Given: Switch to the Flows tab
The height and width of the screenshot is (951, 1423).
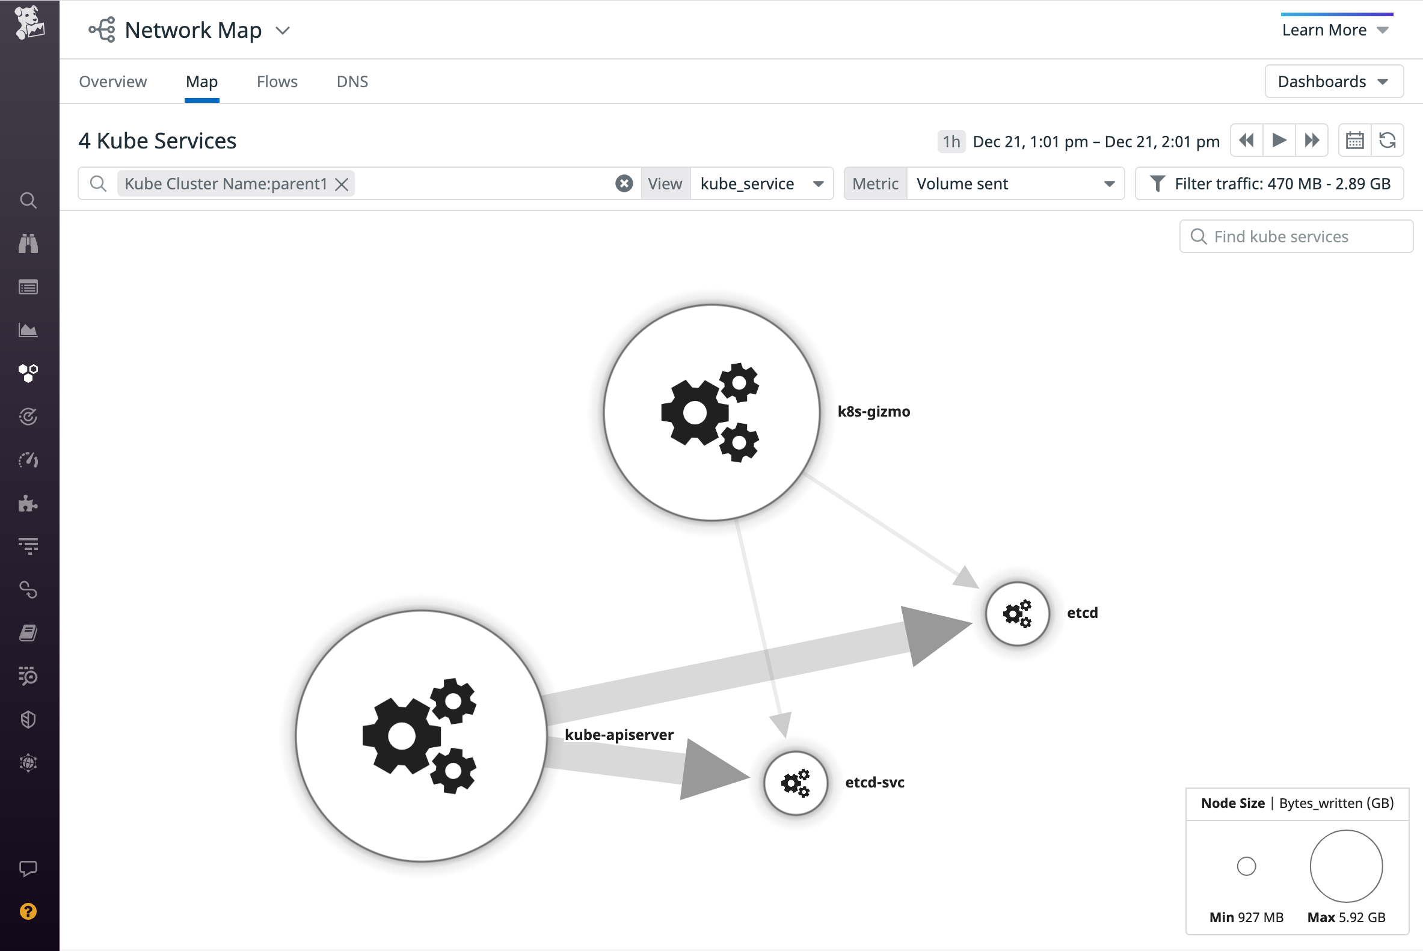Looking at the screenshot, I should (277, 81).
